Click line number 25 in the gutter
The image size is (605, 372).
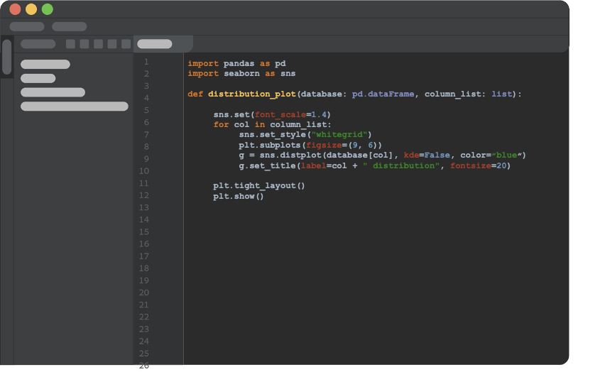[144, 354]
